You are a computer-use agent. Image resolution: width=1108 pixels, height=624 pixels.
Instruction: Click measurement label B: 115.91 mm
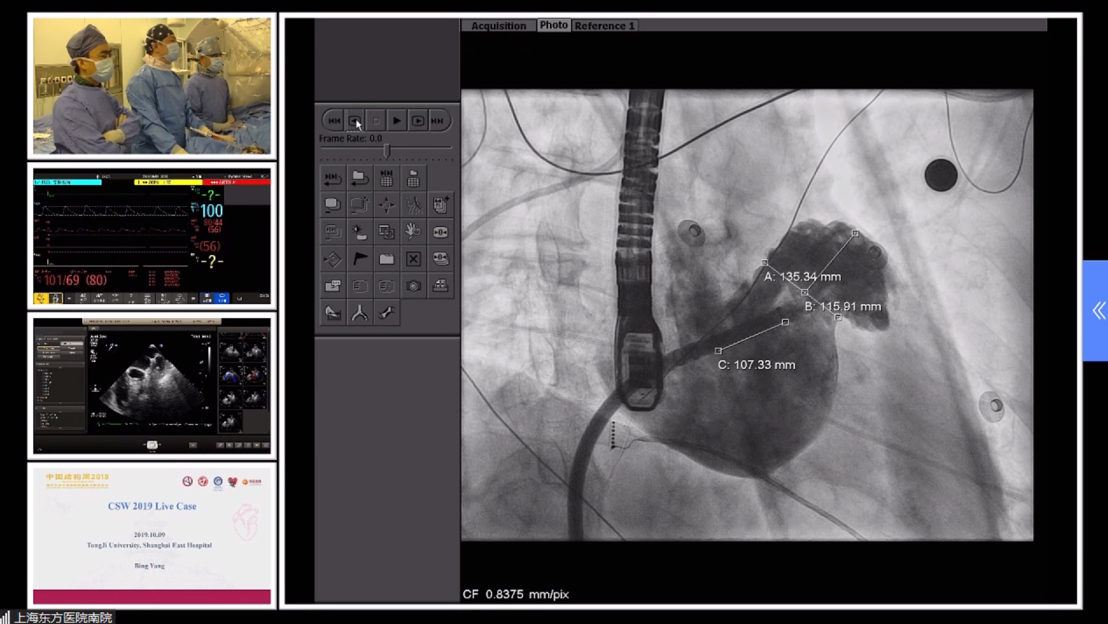(x=843, y=306)
